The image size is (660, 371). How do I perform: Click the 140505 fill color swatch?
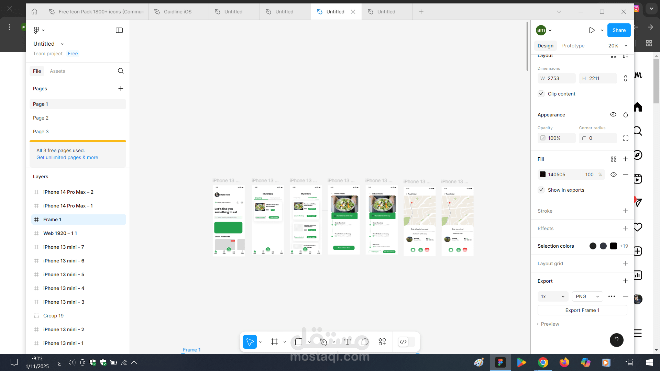coord(543,175)
